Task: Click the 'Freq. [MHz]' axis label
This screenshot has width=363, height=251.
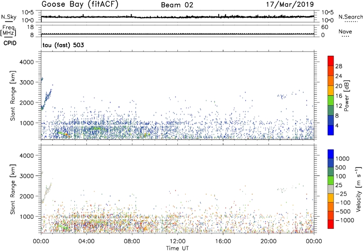Action: (x=8, y=30)
